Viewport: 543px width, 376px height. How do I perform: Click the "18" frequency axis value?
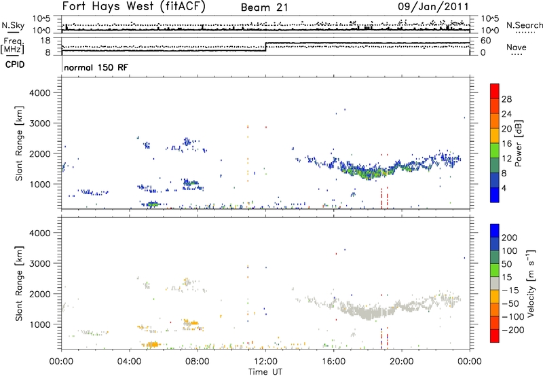[x=45, y=41]
